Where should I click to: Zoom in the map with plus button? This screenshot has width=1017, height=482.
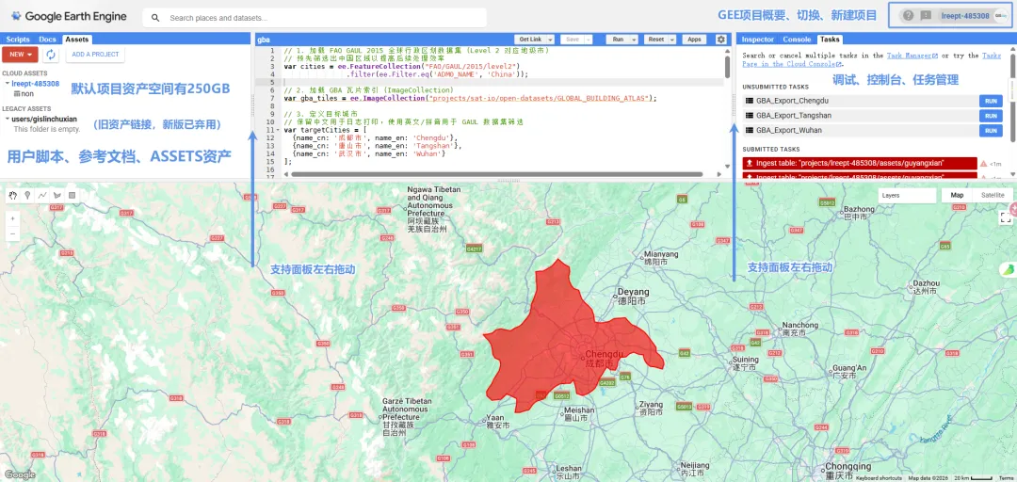tap(13, 219)
